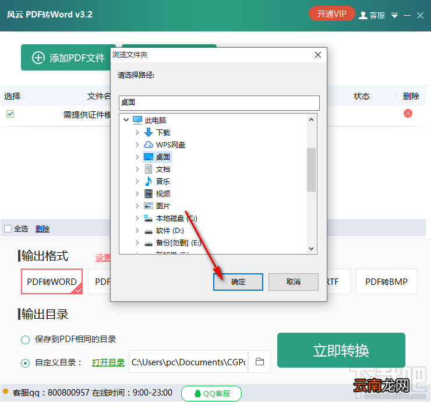Choose the partially hidden RTF output format
431x402 pixels.
coord(338,281)
